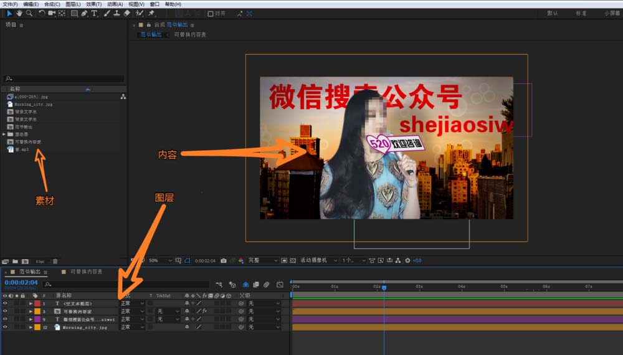This screenshot has width=623, height=355.
Task: Open the 视图(V) menu
Action: click(x=136, y=4)
